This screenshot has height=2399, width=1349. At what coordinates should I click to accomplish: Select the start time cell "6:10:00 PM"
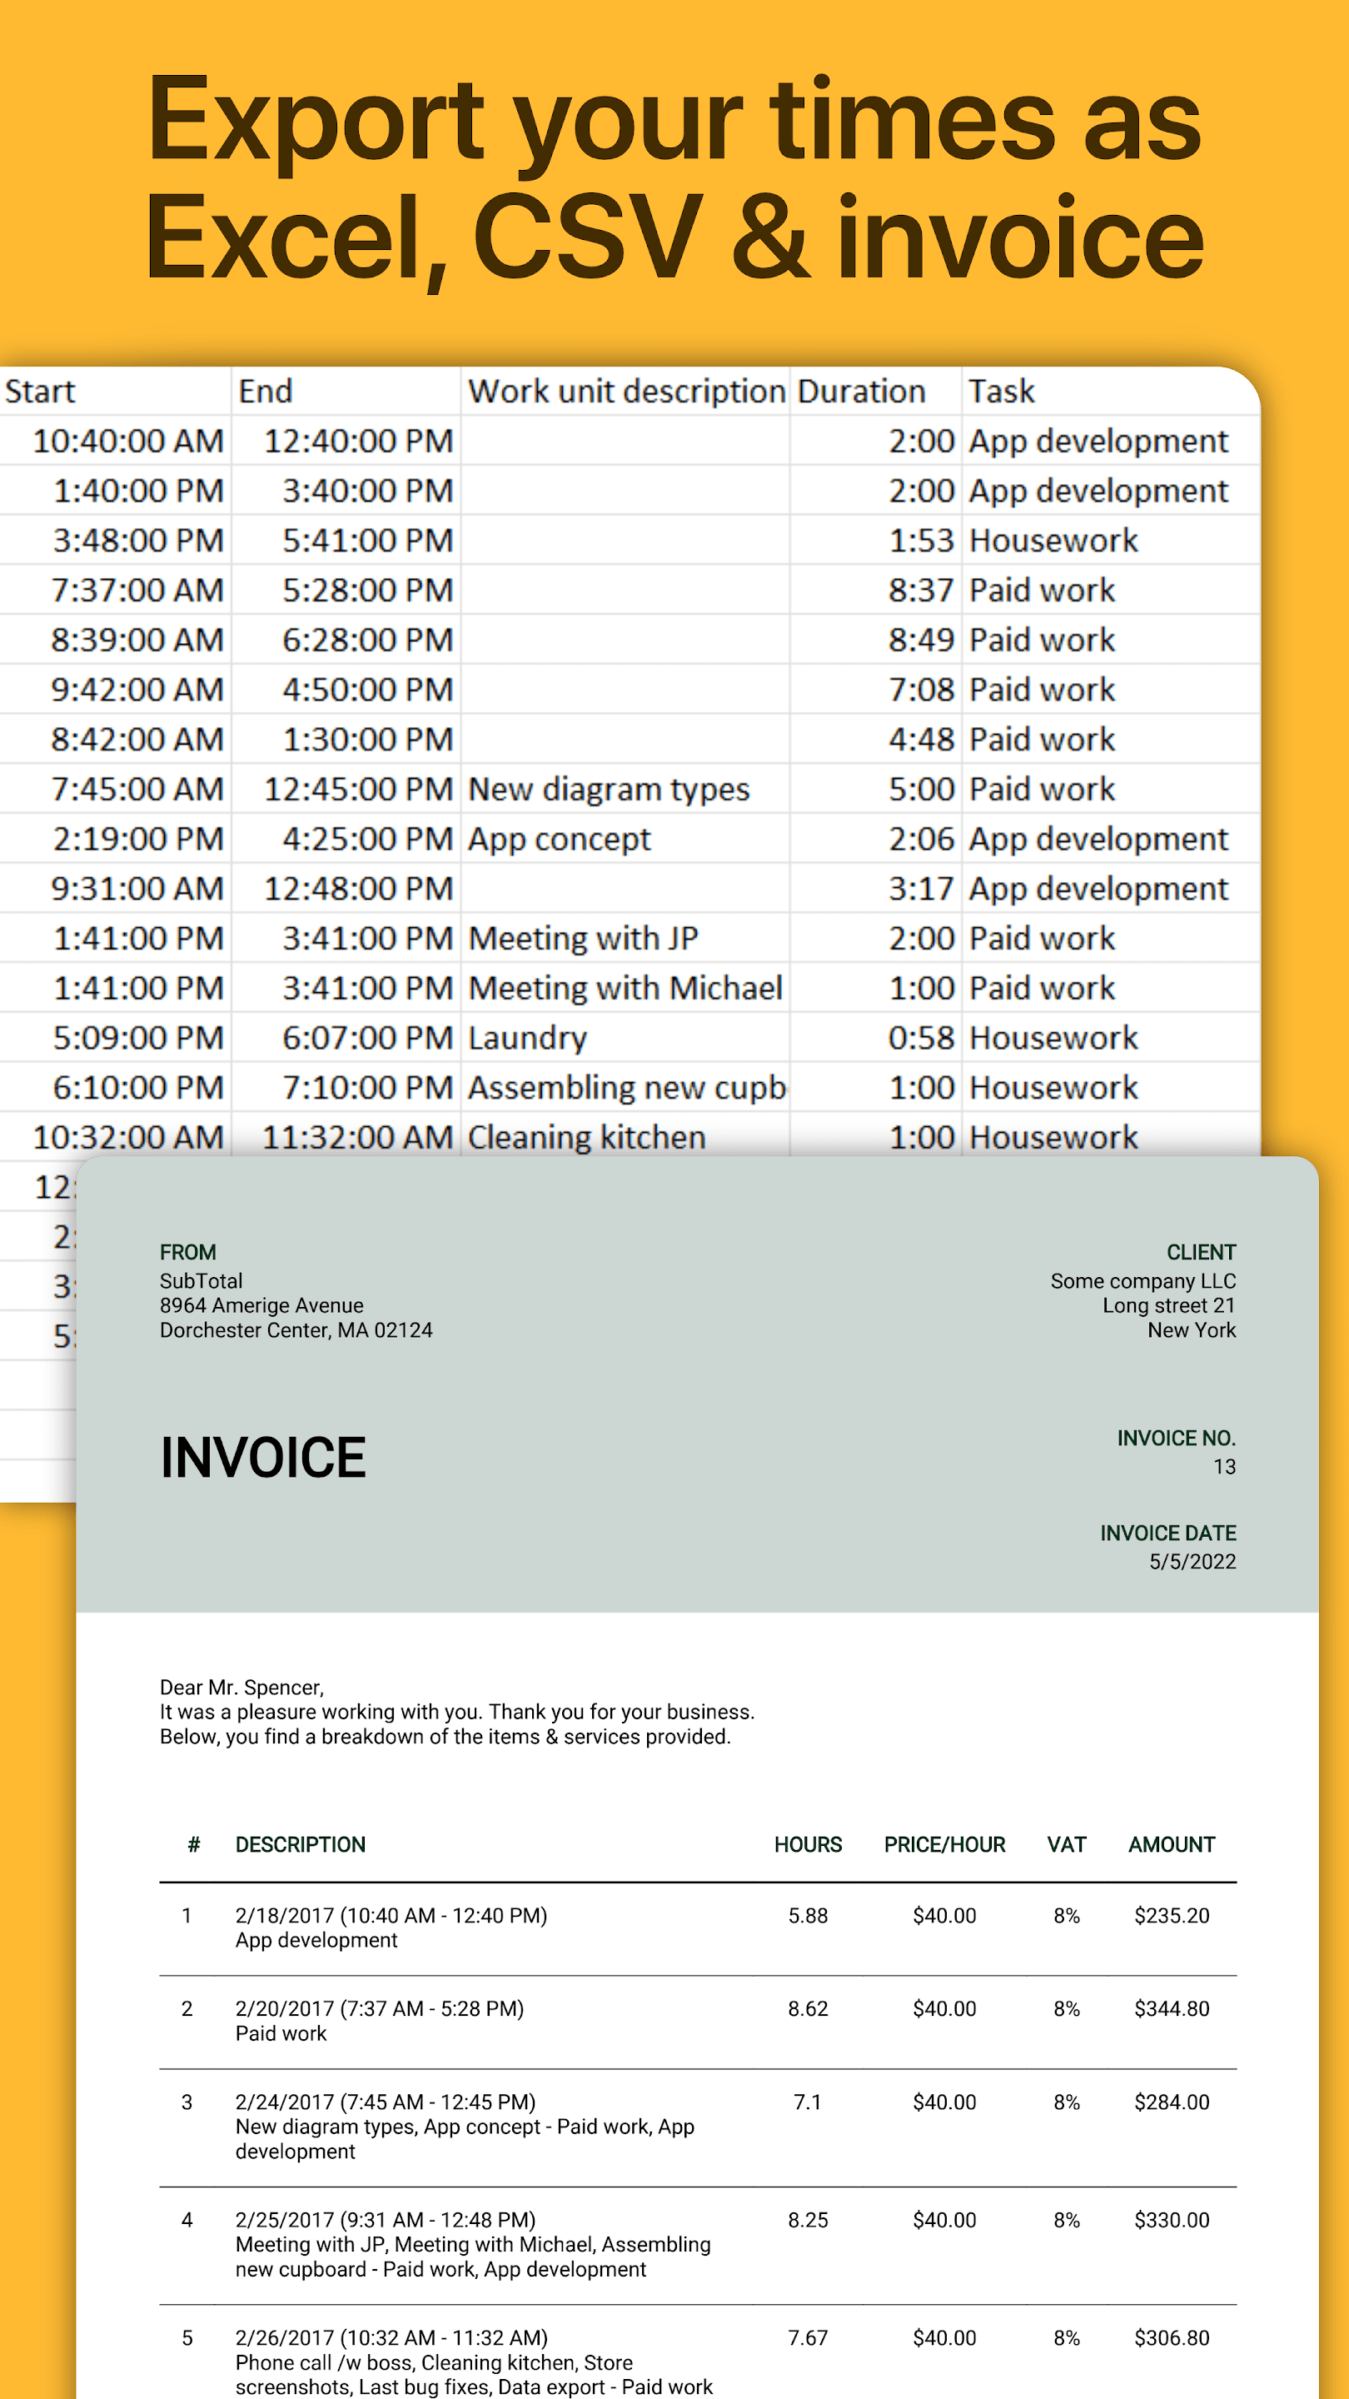click(139, 1088)
